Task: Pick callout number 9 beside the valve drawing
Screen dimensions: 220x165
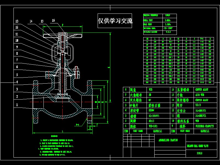Action: 17,47
